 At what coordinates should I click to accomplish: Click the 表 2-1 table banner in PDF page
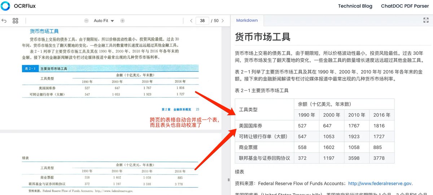110,68
